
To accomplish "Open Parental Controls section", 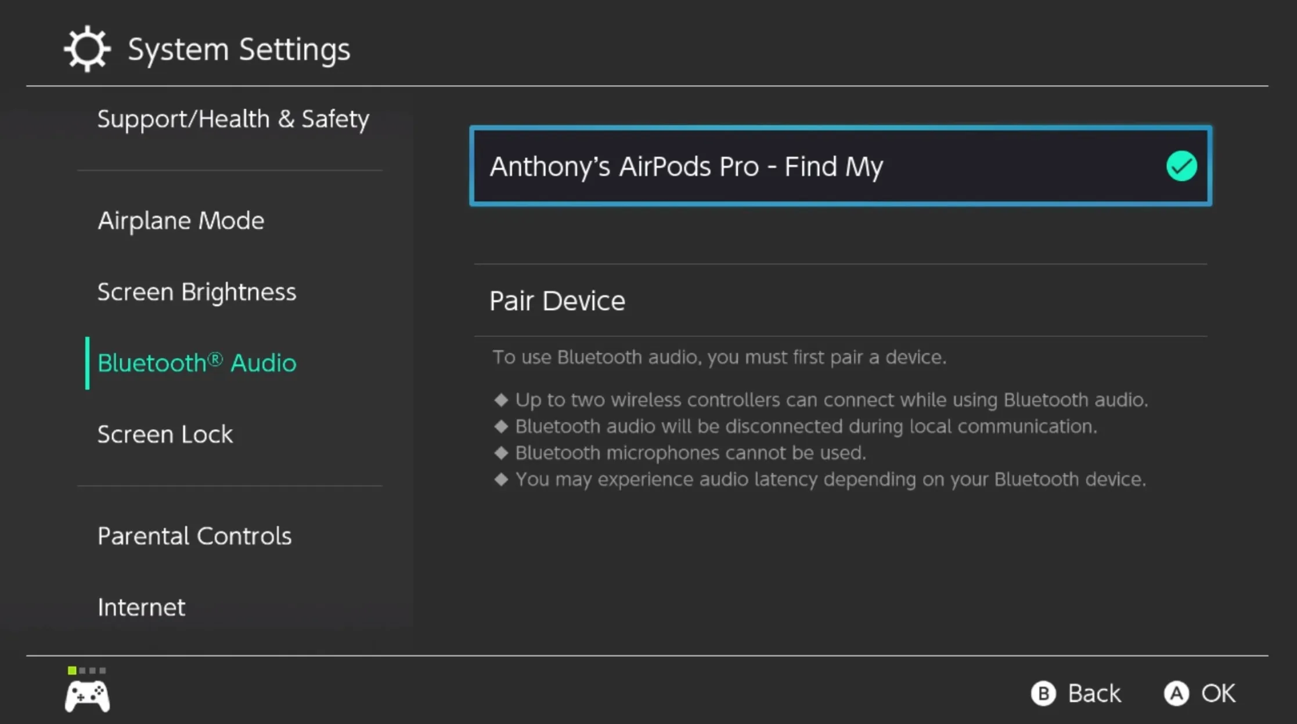I will (194, 536).
